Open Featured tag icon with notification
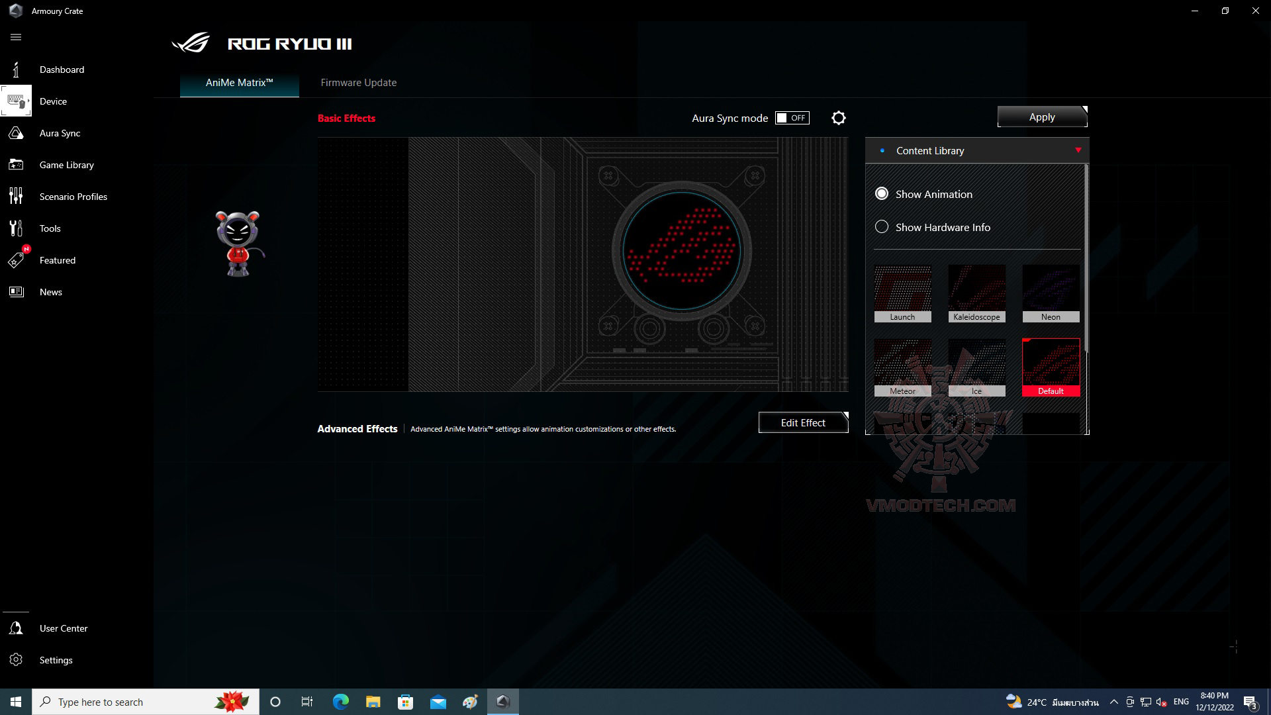This screenshot has width=1271, height=715. [16, 260]
